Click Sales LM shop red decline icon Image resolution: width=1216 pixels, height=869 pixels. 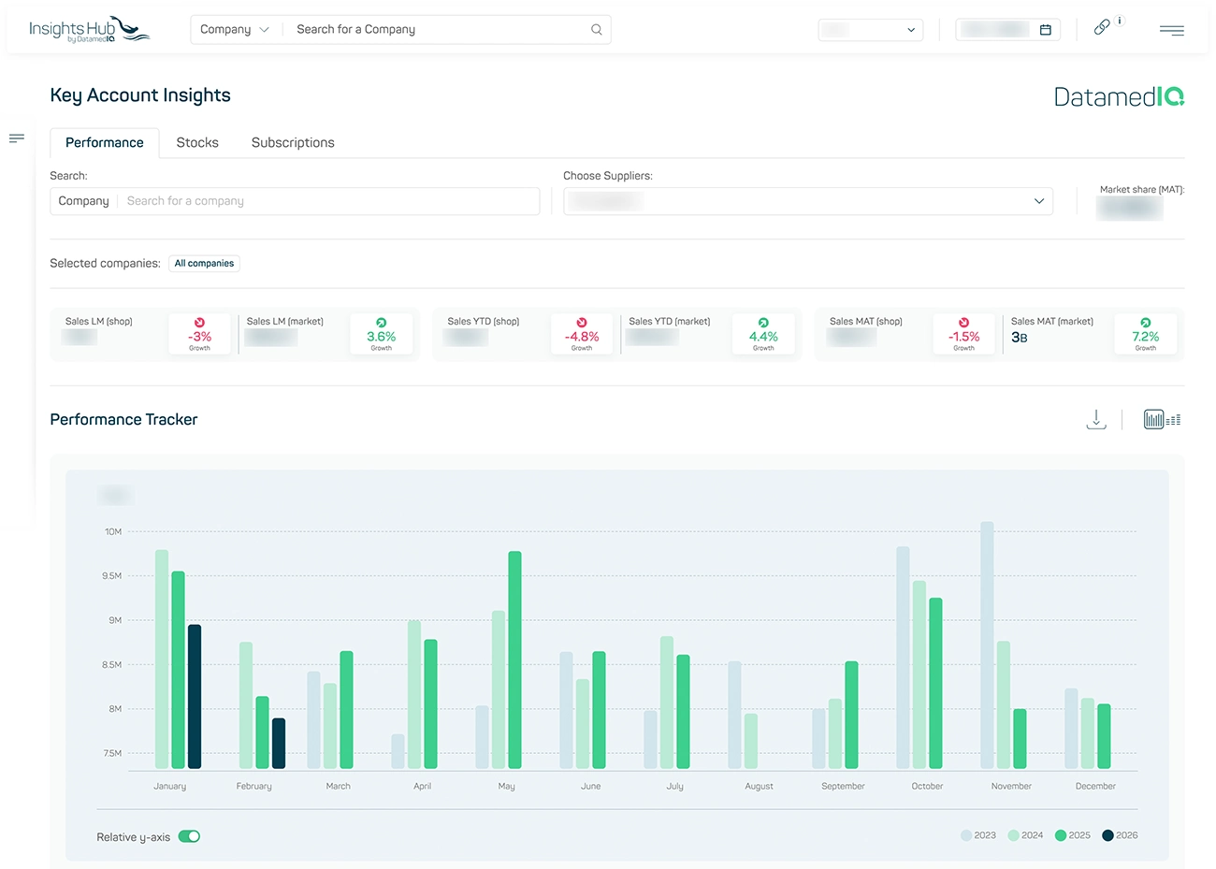[x=199, y=323]
